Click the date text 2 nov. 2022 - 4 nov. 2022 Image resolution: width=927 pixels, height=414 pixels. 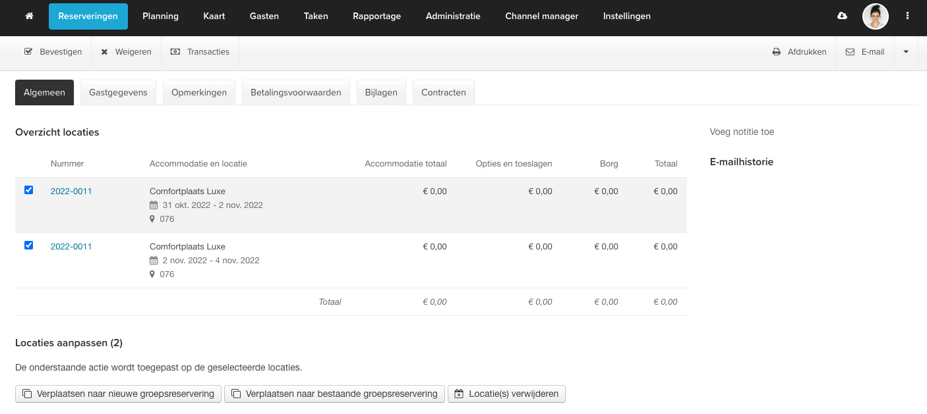pyautogui.click(x=211, y=261)
